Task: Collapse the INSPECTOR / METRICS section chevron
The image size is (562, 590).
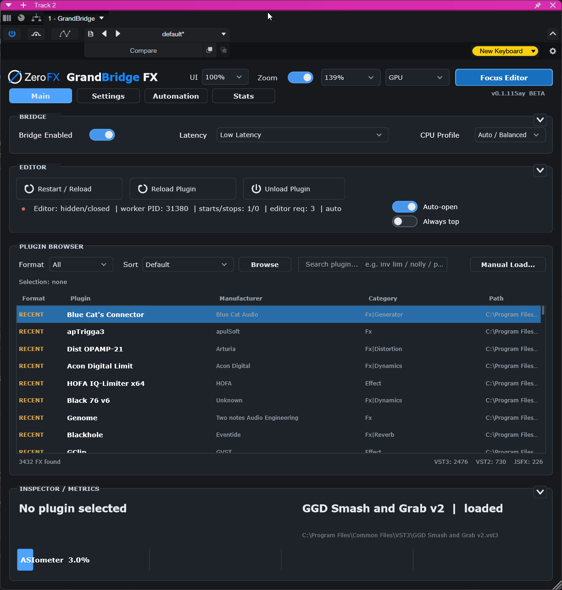Action: pyautogui.click(x=540, y=492)
